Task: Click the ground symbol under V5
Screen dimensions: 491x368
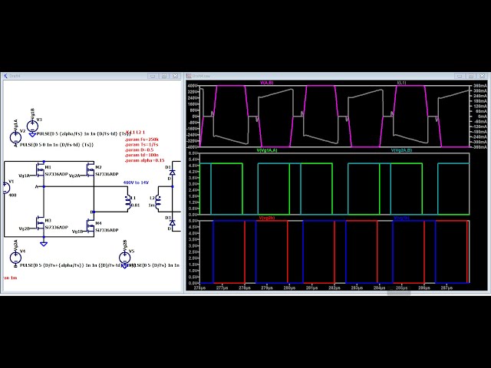Action: pyautogui.click(x=124, y=266)
